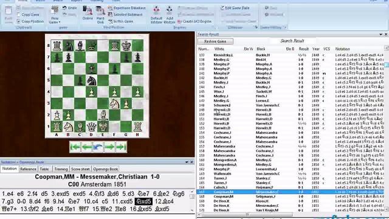The image size is (389, 219).
Task: Sort by the Result column header
Action: click(304, 49)
